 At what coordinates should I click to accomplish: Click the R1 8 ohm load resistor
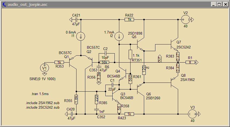point(190,62)
